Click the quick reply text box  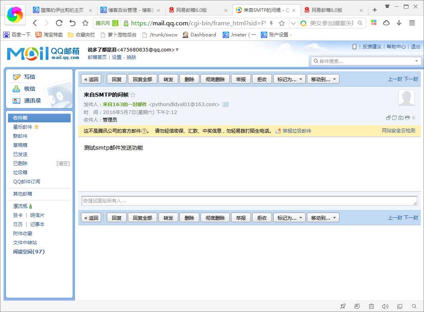tap(249, 201)
